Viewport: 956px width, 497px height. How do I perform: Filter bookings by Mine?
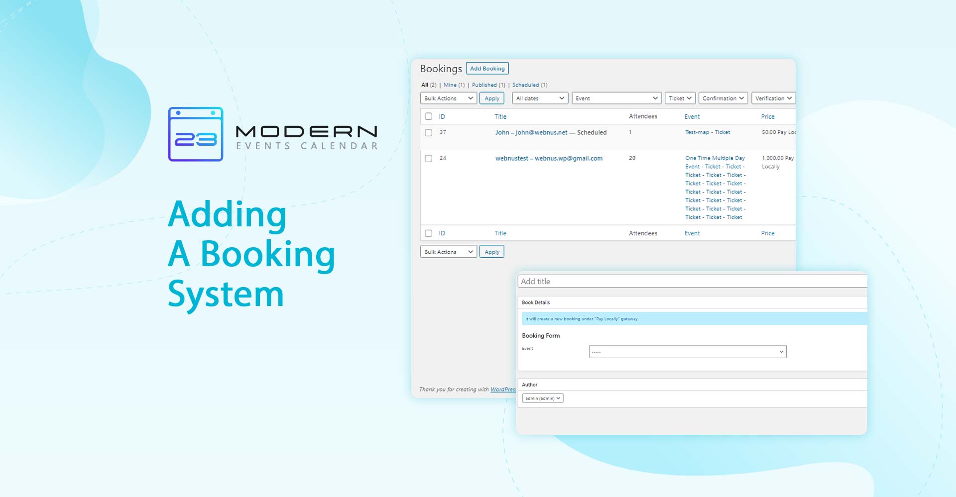click(450, 85)
